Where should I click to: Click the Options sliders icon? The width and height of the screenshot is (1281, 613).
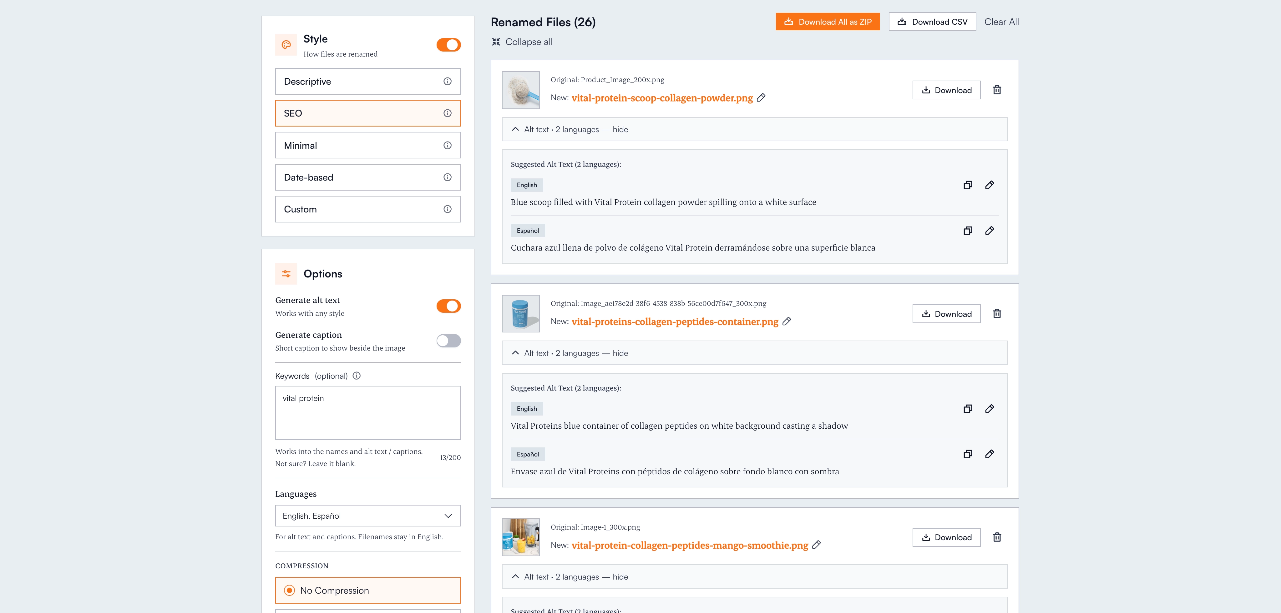click(x=286, y=274)
